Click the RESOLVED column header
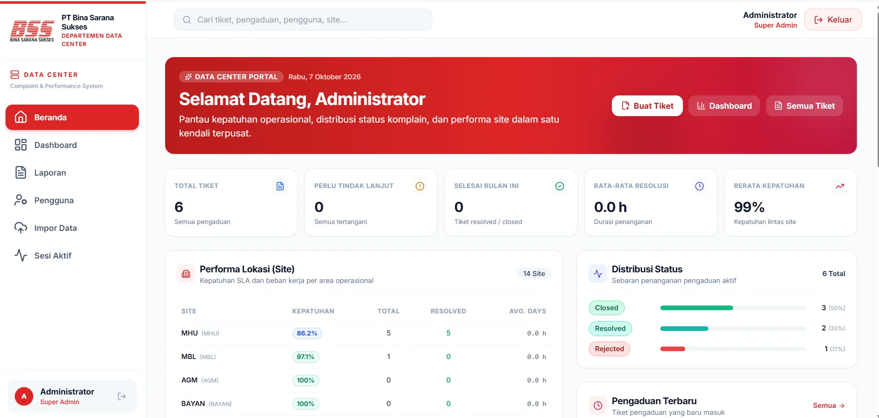This screenshot has height=418, width=879. (448, 311)
